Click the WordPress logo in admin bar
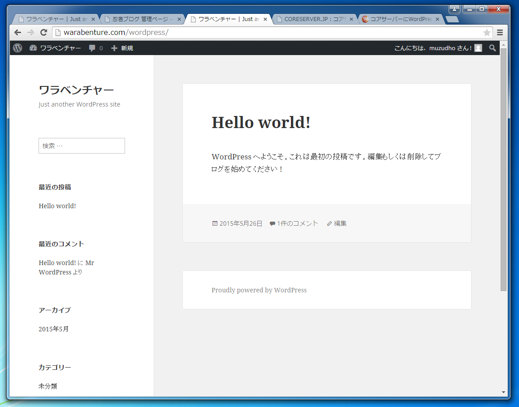Screen dimensions: 519x407 point(17,48)
